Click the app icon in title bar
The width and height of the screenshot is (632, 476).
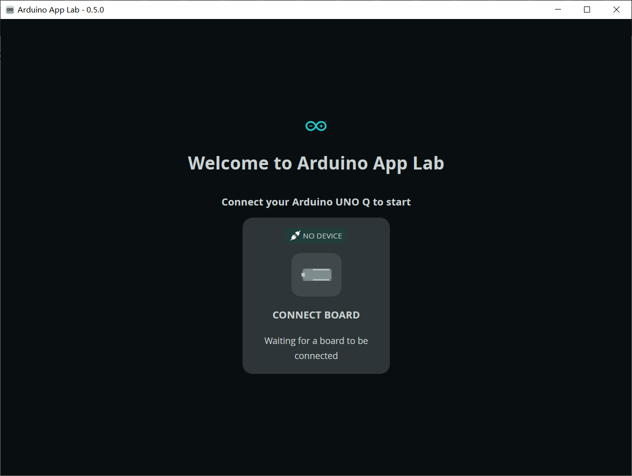tap(9, 9)
